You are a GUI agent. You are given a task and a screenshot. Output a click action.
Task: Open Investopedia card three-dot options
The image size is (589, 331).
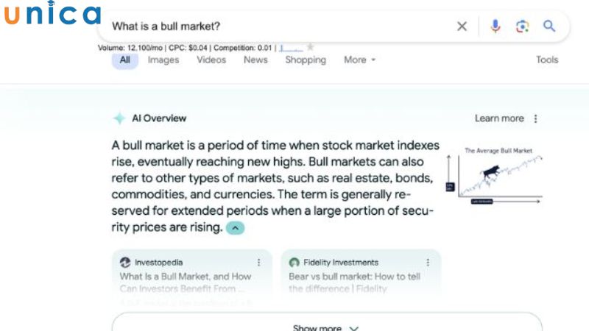(x=258, y=262)
